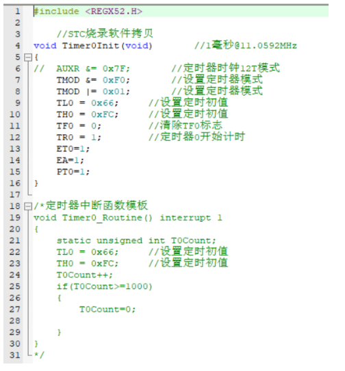This screenshot has height=371, width=345.
Task: Collapse the Timer0Init function fold at line 5
Action: pyautogui.click(x=28, y=57)
